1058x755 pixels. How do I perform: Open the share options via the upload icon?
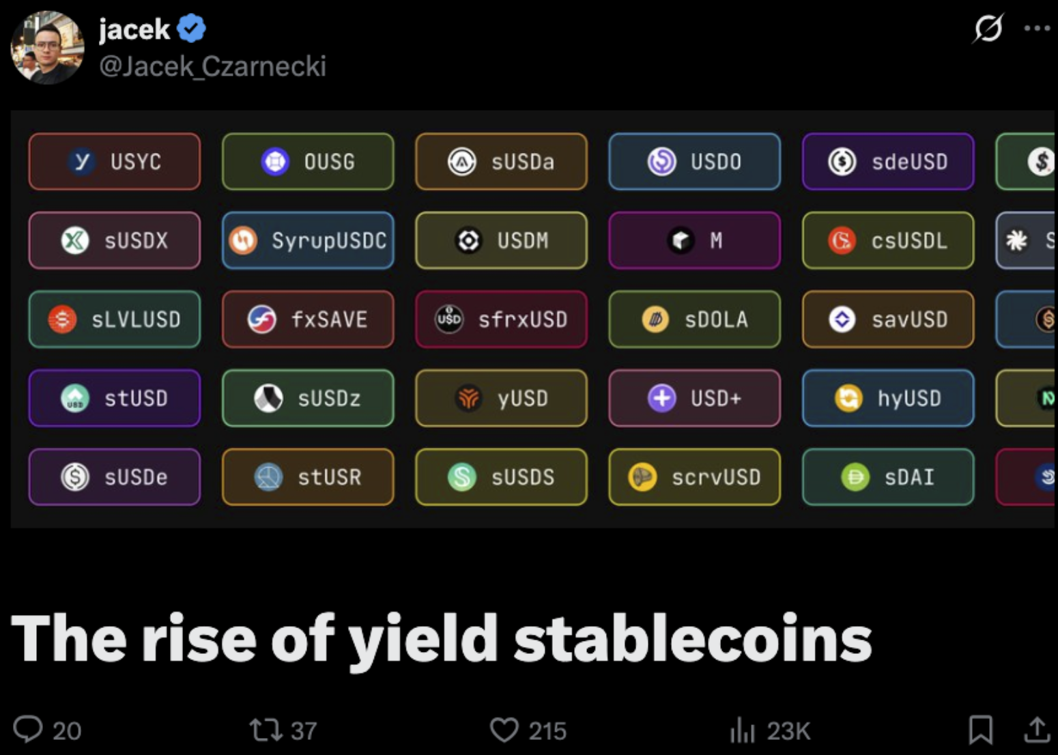1035,730
